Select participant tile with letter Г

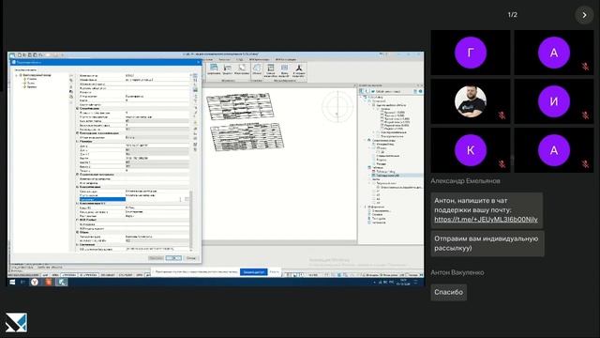pos(471,53)
